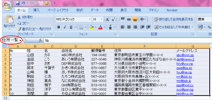Click the text orientation icon
The height and width of the screenshot is (100, 212).
(x=142, y=19)
